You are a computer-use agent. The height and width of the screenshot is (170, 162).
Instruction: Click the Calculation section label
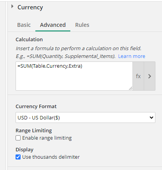coord(29,39)
